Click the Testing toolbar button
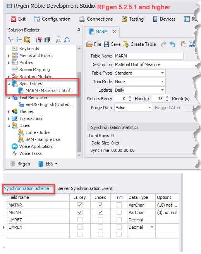This screenshot has width=201, height=254. (x=133, y=19)
